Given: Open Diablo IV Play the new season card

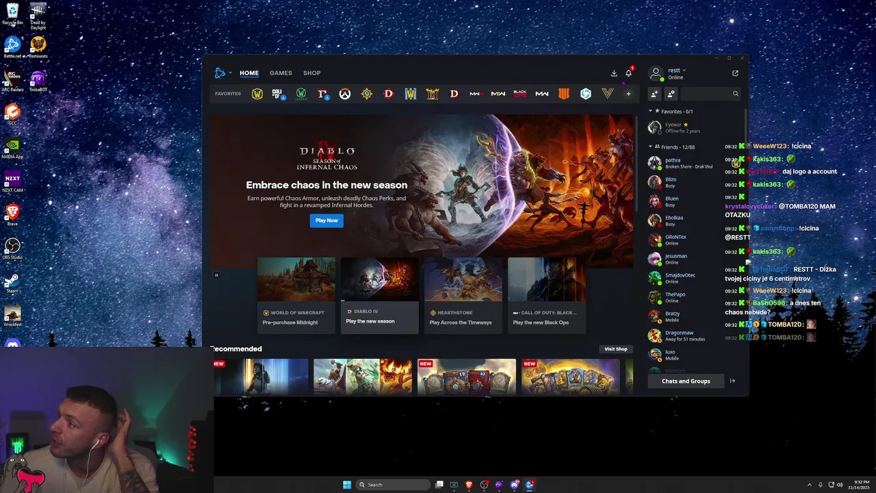Looking at the screenshot, I should pos(380,296).
